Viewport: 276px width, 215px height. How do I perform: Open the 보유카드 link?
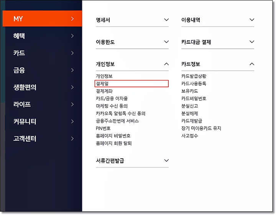click(190, 91)
